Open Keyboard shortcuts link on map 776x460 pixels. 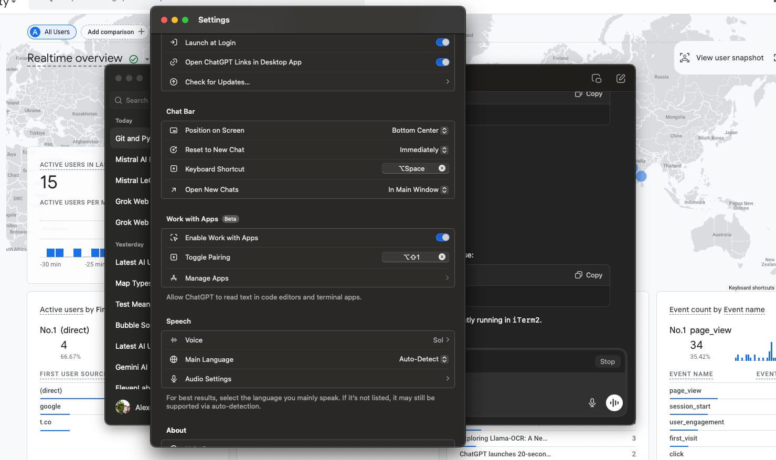coord(751,287)
